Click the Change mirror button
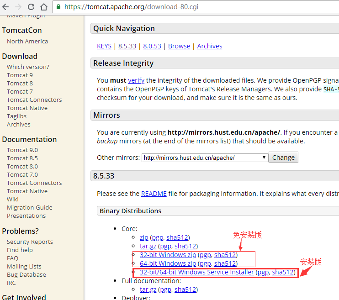This screenshot has width=339, height=300. click(283, 158)
